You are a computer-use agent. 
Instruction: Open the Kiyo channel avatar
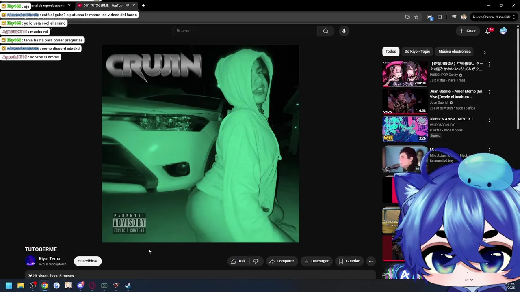pyautogui.click(x=30, y=261)
